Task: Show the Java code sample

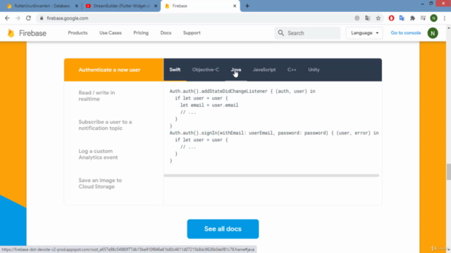Action: 236,70
